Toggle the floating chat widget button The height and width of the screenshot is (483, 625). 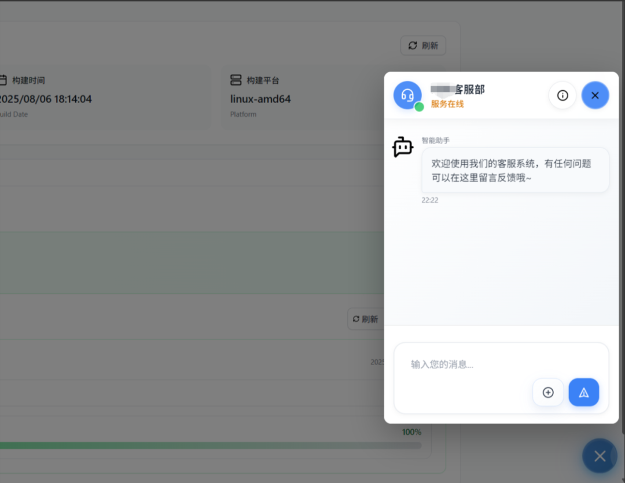pyautogui.click(x=600, y=456)
